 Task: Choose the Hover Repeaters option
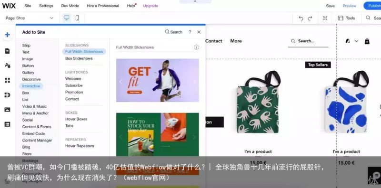coord(80,146)
